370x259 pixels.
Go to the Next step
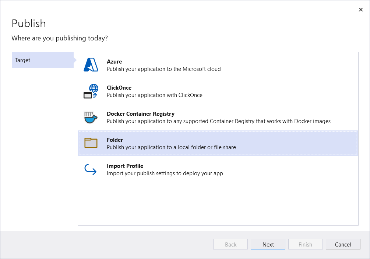268,244
